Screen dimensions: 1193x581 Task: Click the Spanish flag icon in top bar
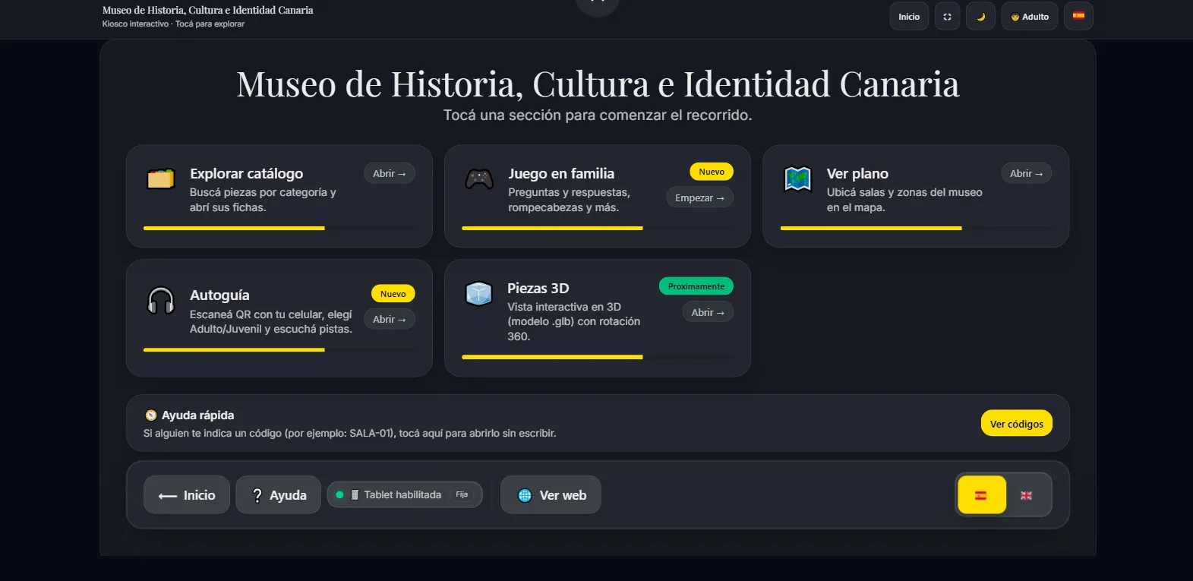click(x=1078, y=16)
